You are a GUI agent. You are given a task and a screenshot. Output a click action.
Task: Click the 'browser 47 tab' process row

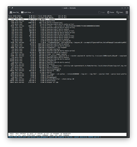coord(67,82)
